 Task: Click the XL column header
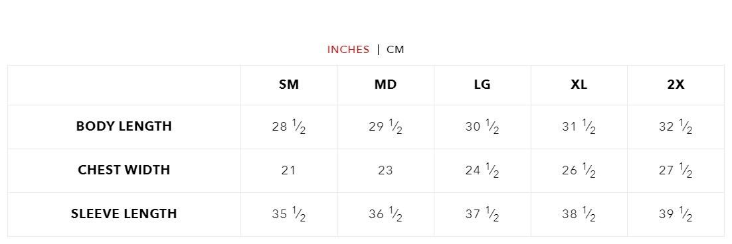(579, 85)
